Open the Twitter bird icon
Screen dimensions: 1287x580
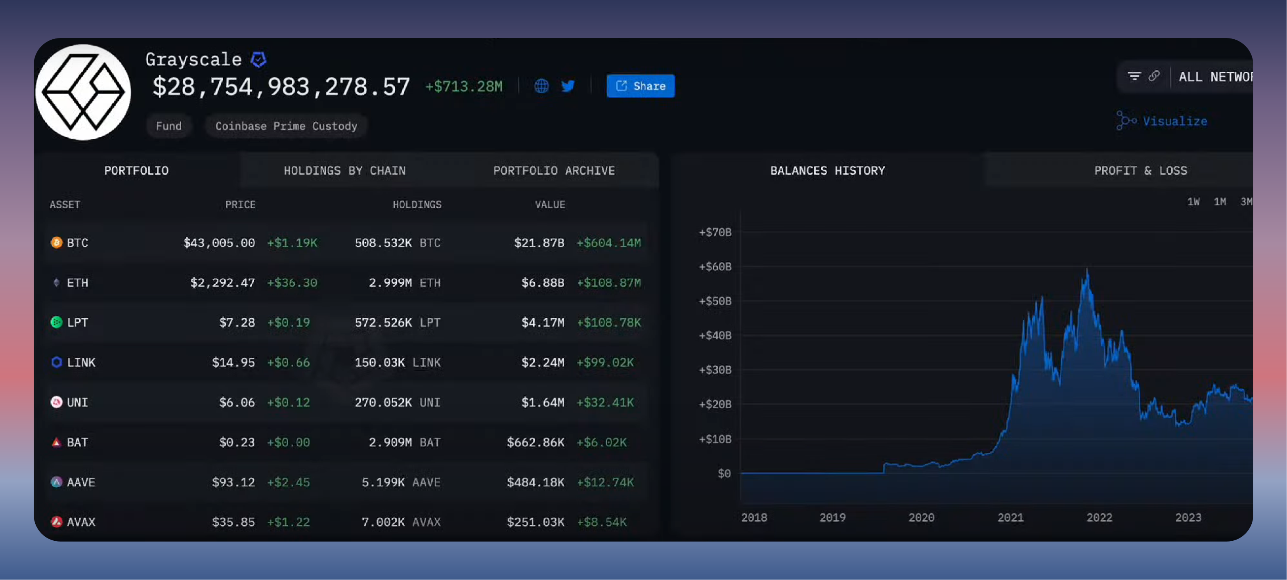point(568,86)
